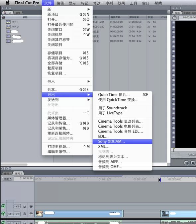This screenshot has width=196, height=224.
Task: Select 共享... menu item
Action: tap(67, 90)
